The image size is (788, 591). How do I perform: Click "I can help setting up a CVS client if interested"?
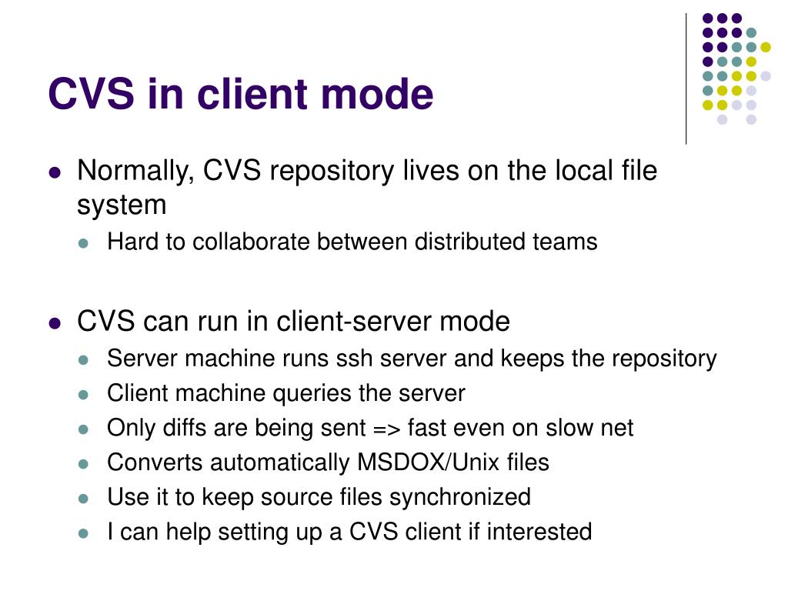coord(350,532)
